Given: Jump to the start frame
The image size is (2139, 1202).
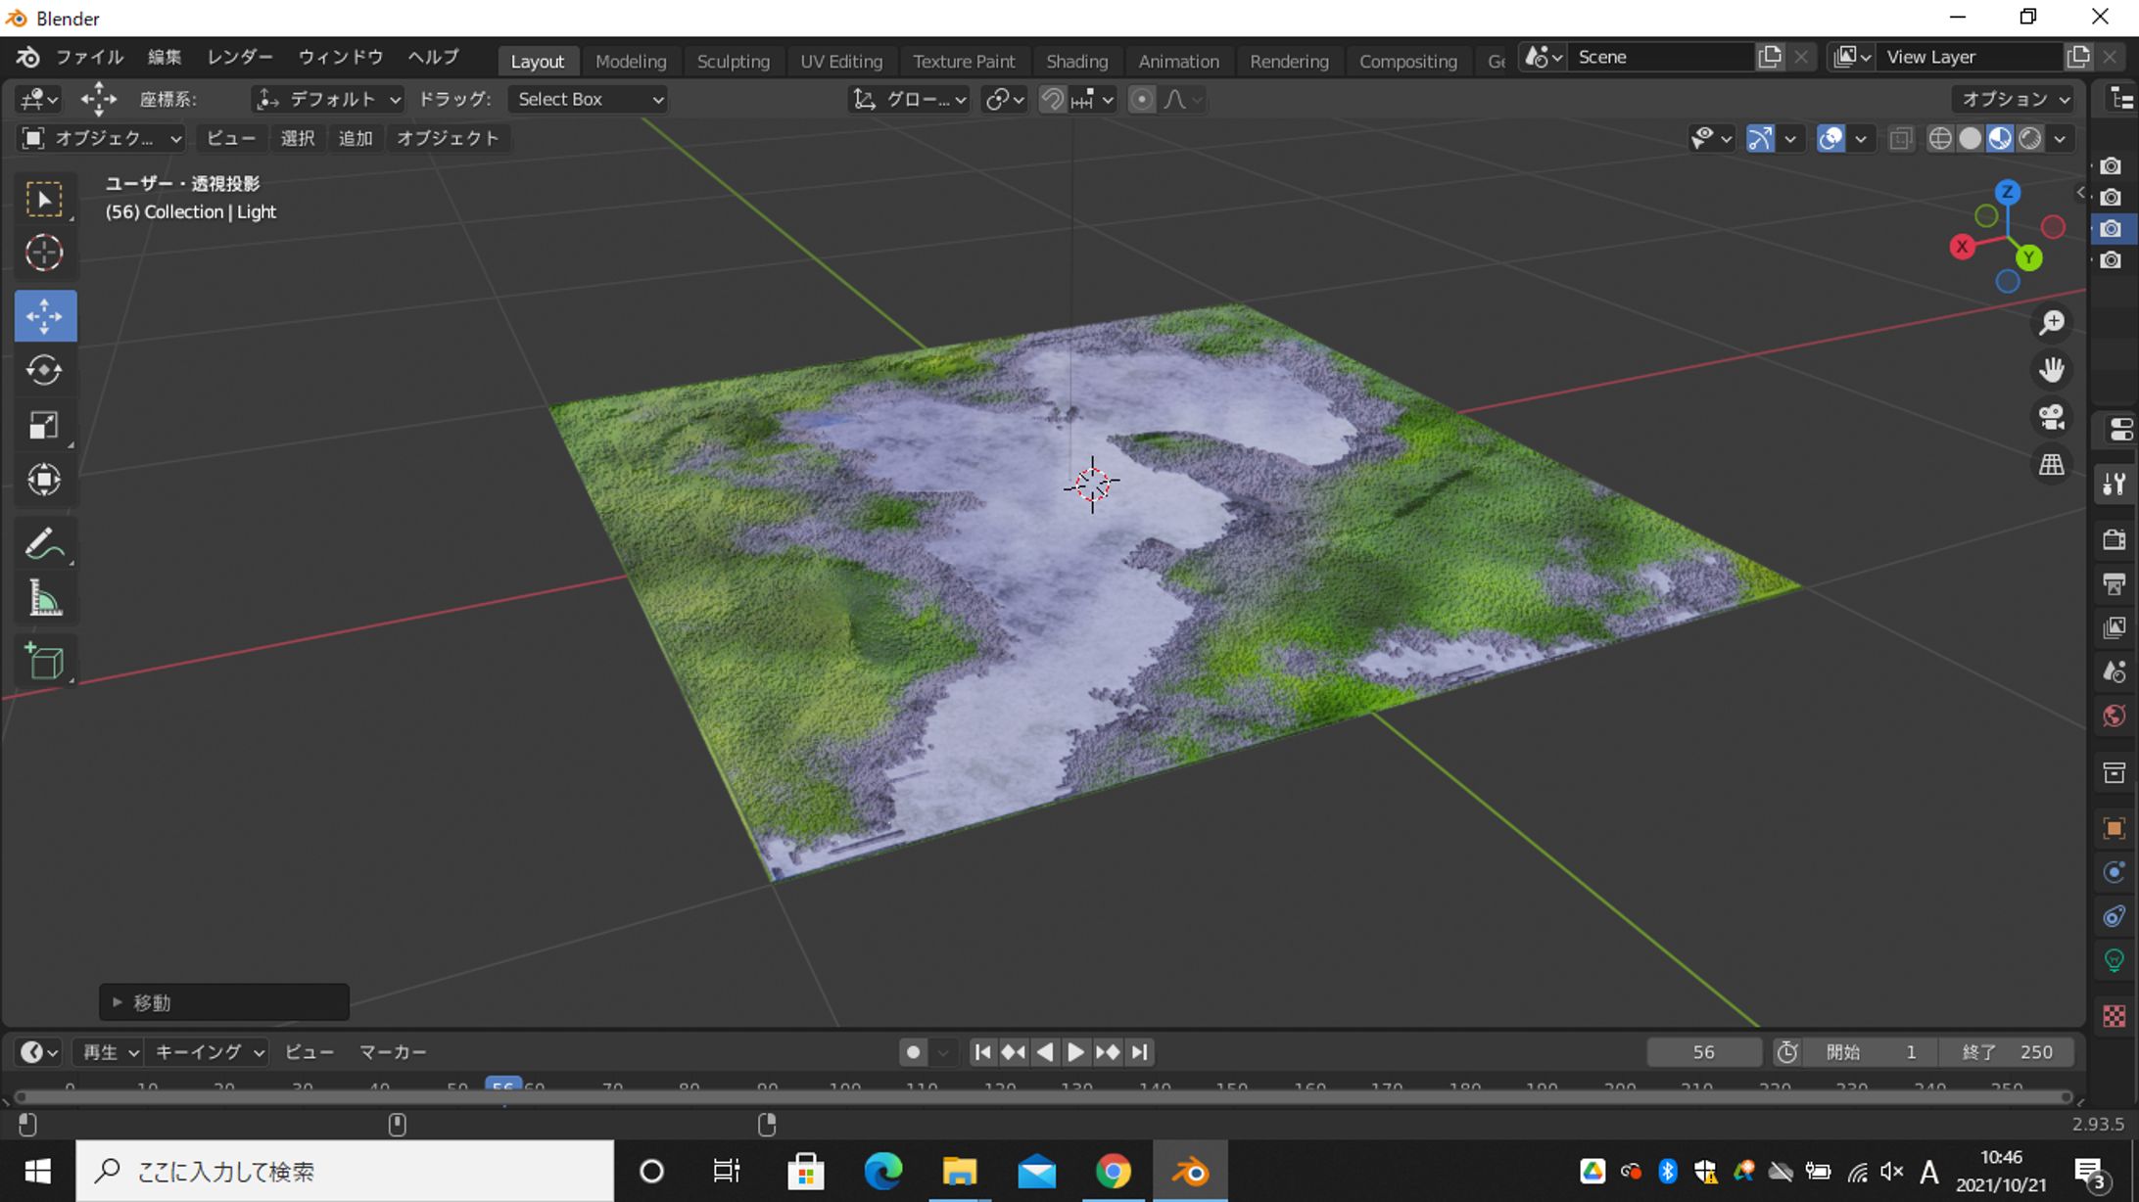Looking at the screenshot, I should [x=982, y=1052].
